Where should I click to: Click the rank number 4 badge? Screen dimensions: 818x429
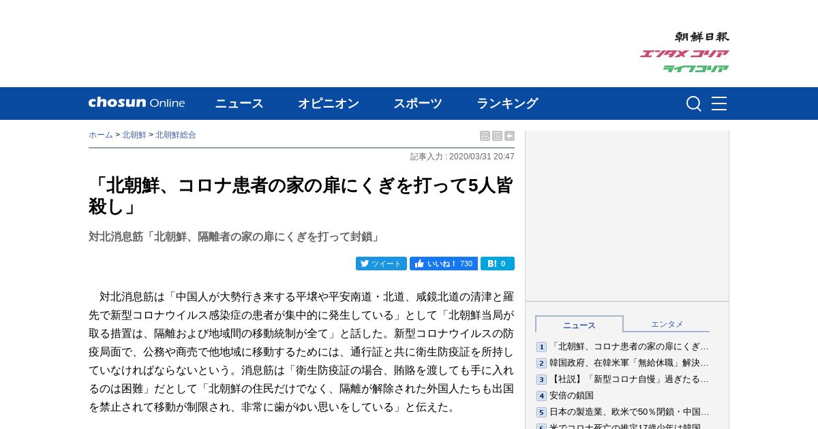point(541,396)
